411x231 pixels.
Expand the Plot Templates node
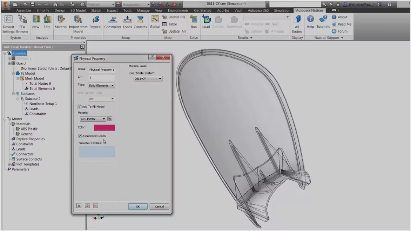click(x=9, y=164)
